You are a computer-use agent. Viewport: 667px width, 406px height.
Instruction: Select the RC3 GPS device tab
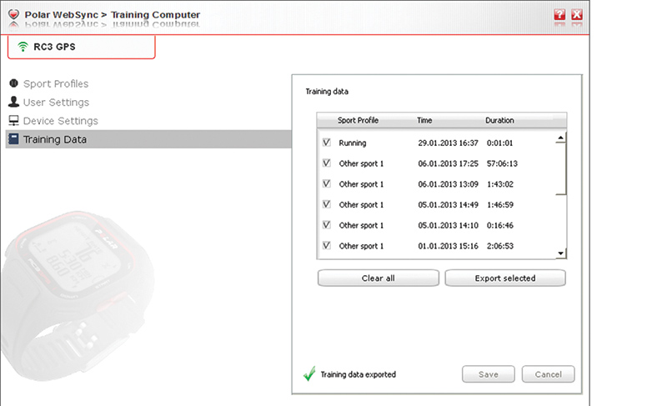pyautogui.click(x=81, y=47)
